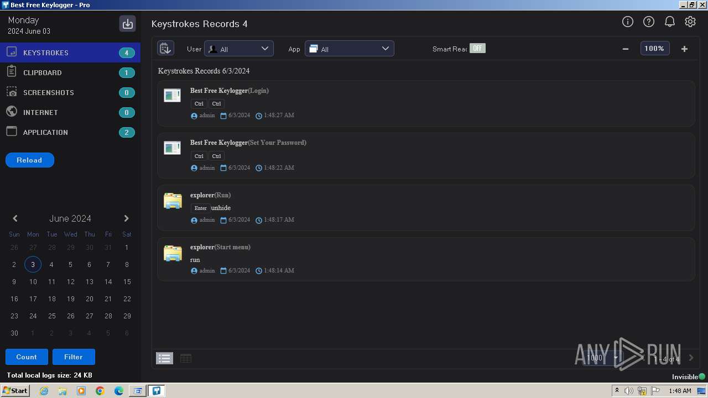Click the application count badge '2'

click(127, 133)
